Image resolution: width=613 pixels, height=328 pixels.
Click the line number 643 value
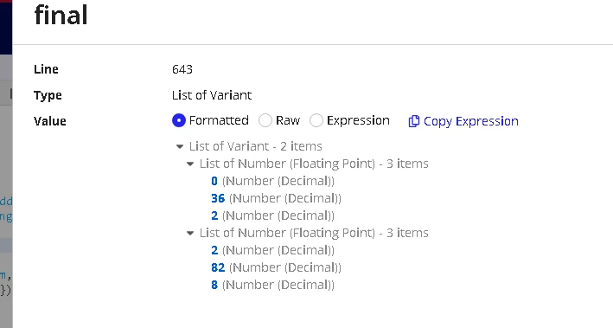click(182, 69)
